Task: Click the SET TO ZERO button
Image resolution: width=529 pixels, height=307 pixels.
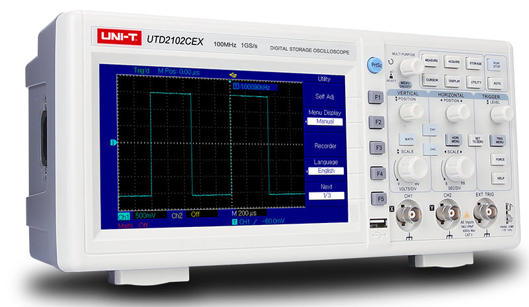Action: (x=477, y=140)
